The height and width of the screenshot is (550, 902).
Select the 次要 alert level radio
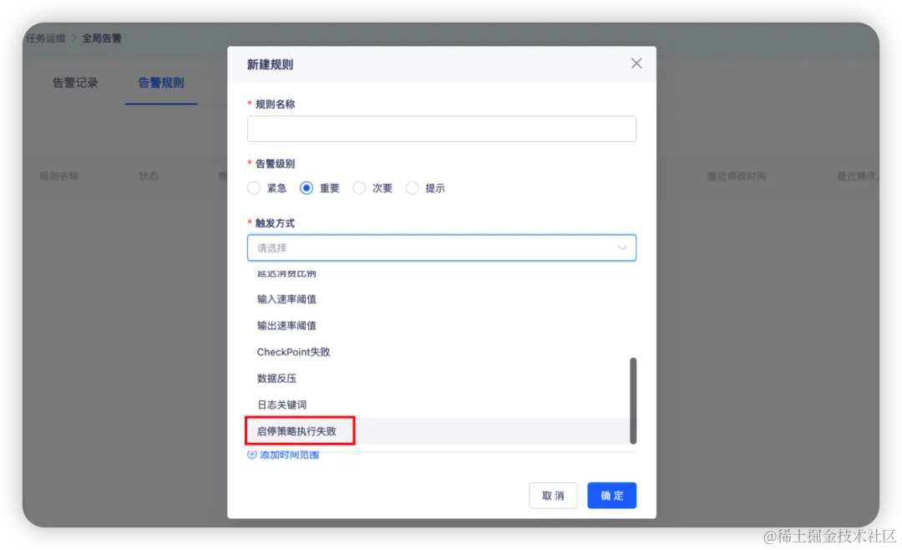pyautogui.click(x=359, y=188)
